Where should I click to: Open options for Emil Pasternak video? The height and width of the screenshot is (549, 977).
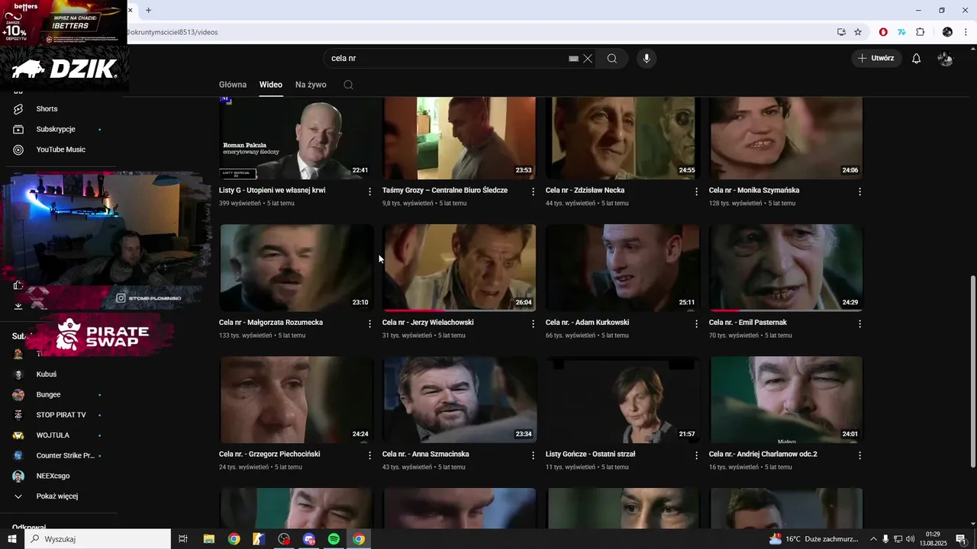(x=860, y=323)
